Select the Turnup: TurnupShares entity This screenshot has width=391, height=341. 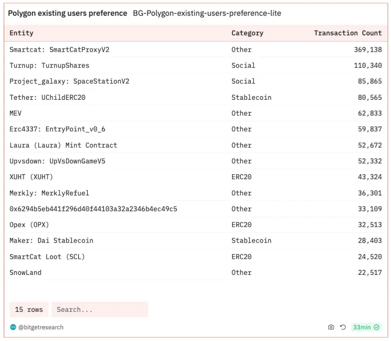coord(49,66)
